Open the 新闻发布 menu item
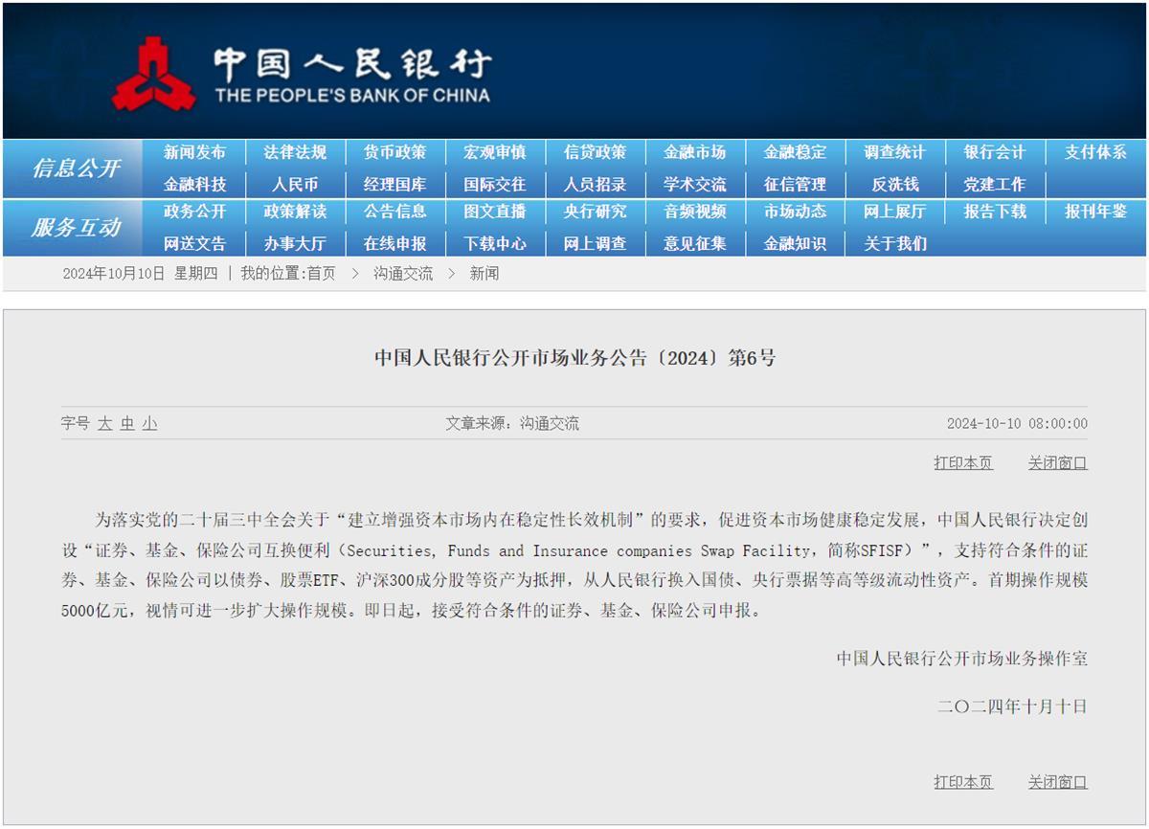1149x829 pixels. coord(195,152)
